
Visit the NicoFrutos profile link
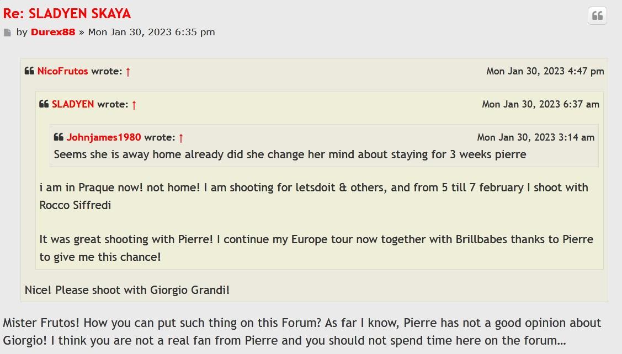62,71
